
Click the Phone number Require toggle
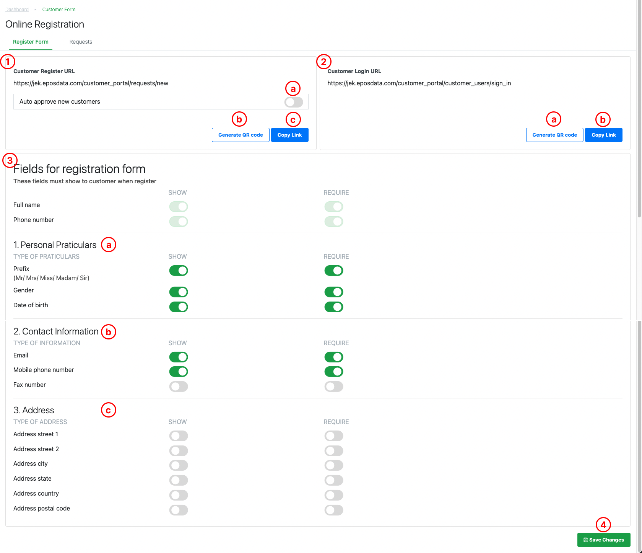[334, 222]
